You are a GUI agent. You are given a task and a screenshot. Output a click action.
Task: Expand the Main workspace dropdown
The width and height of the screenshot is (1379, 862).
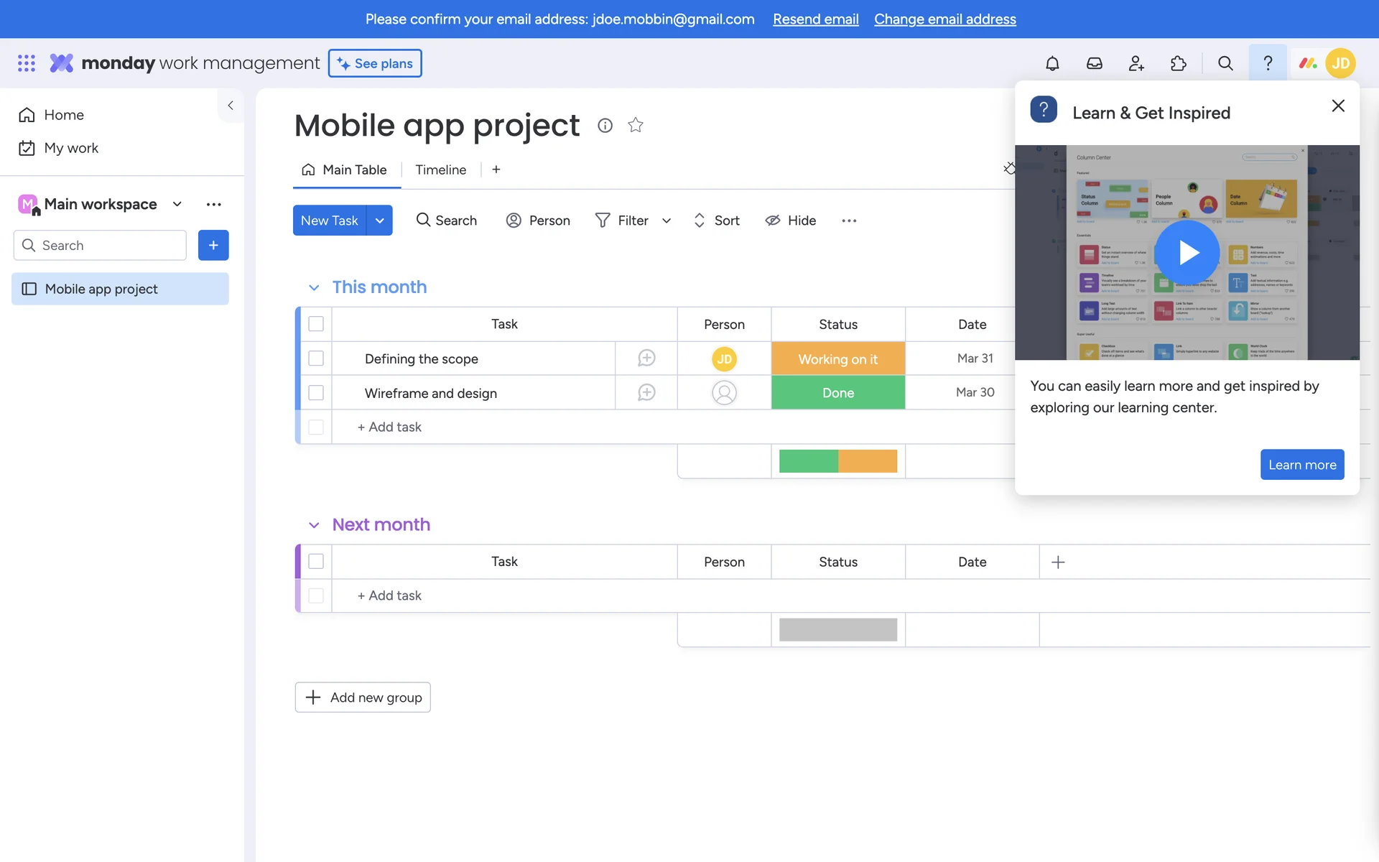click(x=177, y=204)
